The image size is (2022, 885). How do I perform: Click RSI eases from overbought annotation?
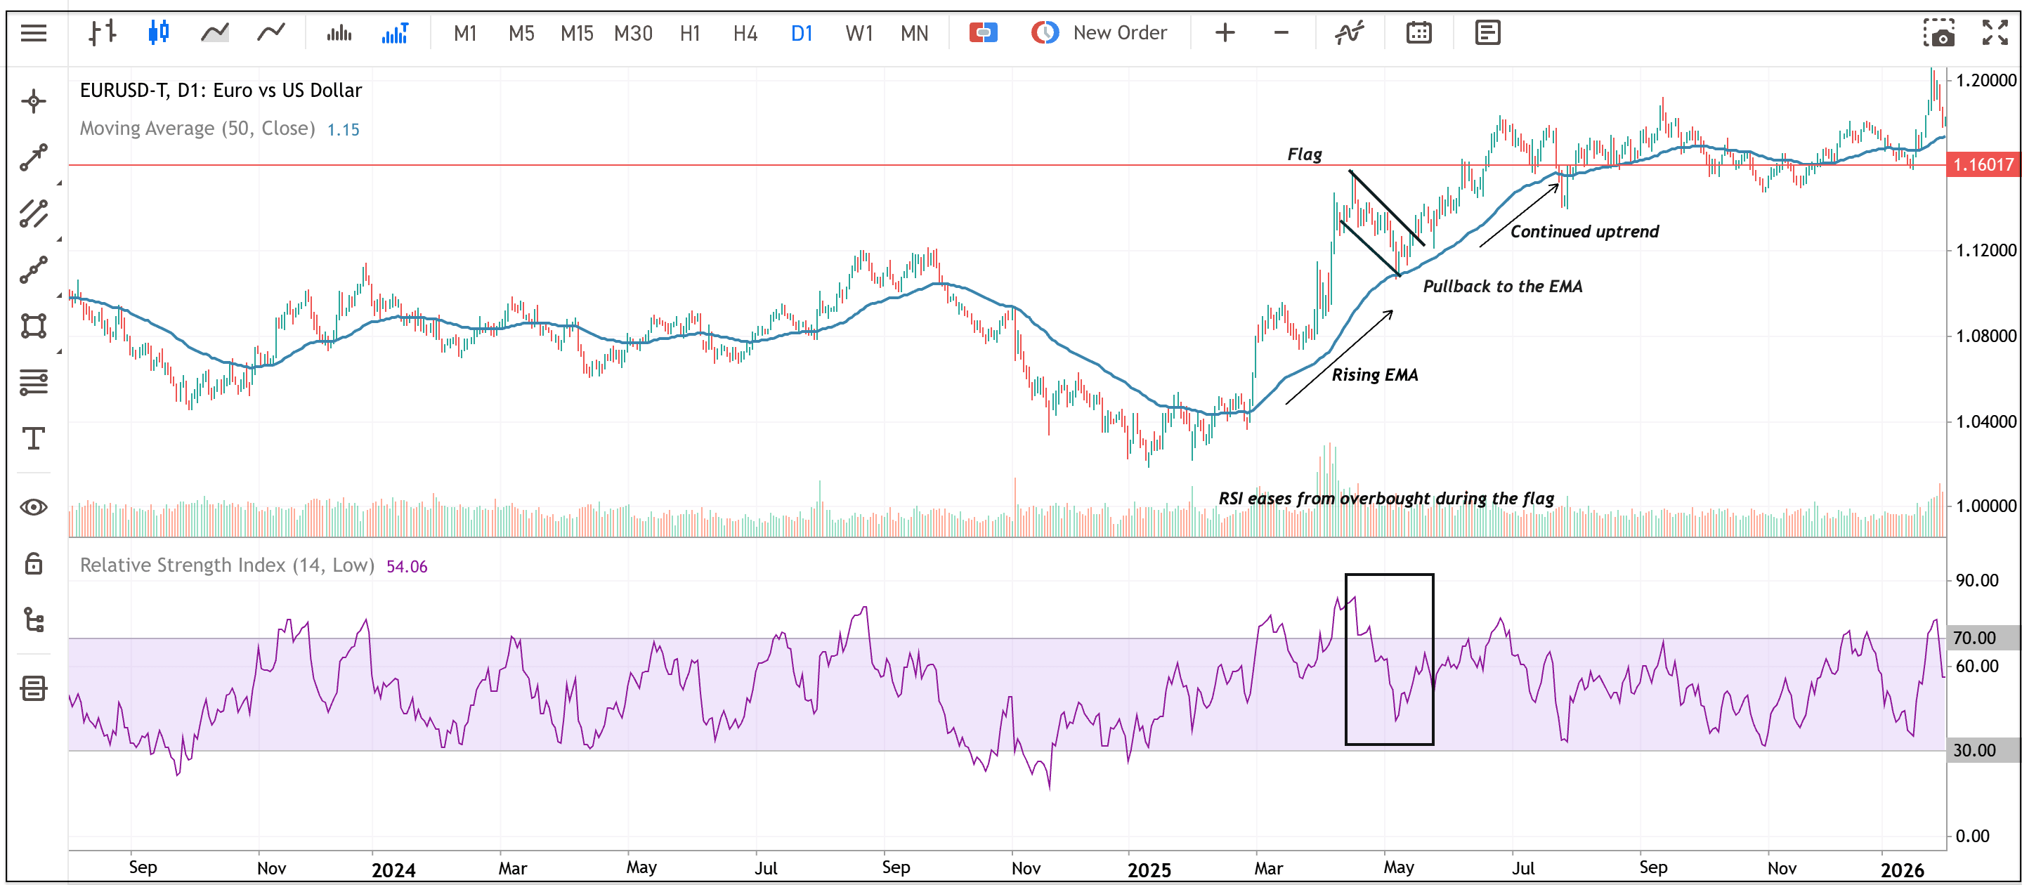click(1385, 499)
